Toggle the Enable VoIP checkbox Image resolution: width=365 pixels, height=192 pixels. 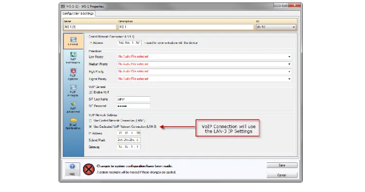coord(90,92)
